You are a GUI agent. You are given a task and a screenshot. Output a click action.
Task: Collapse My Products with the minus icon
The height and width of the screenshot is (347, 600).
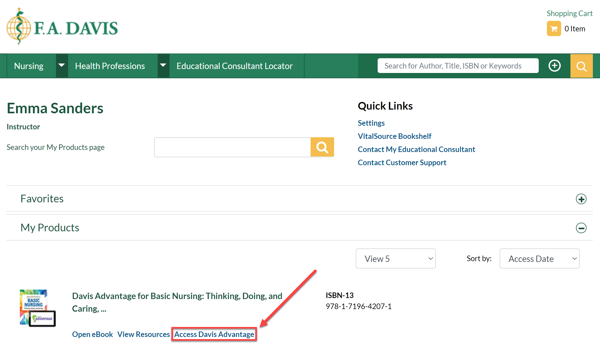click(581, 228)
